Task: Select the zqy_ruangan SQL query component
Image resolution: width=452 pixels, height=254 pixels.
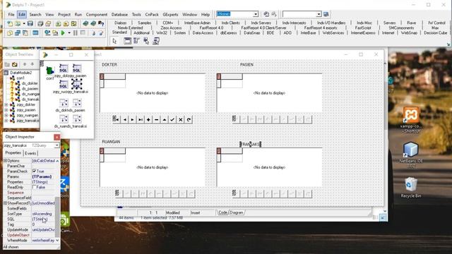Action: pos(64,85)
